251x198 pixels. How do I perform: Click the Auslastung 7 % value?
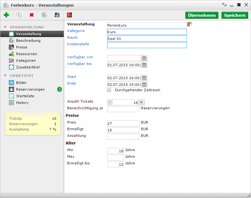(x=53, y=129)
